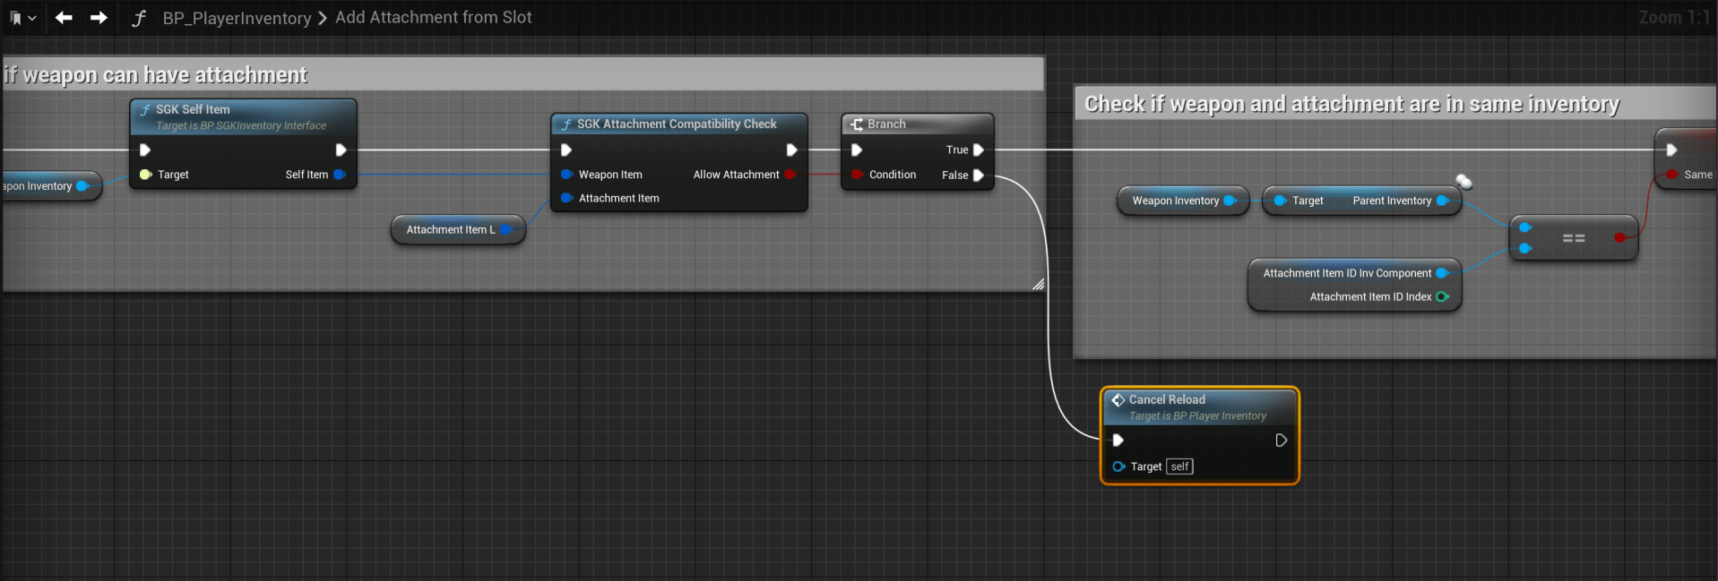Open the bookmarks dropdown menu
The height and width of the screenshot is (581, 1718).
(x=22, y=18)
